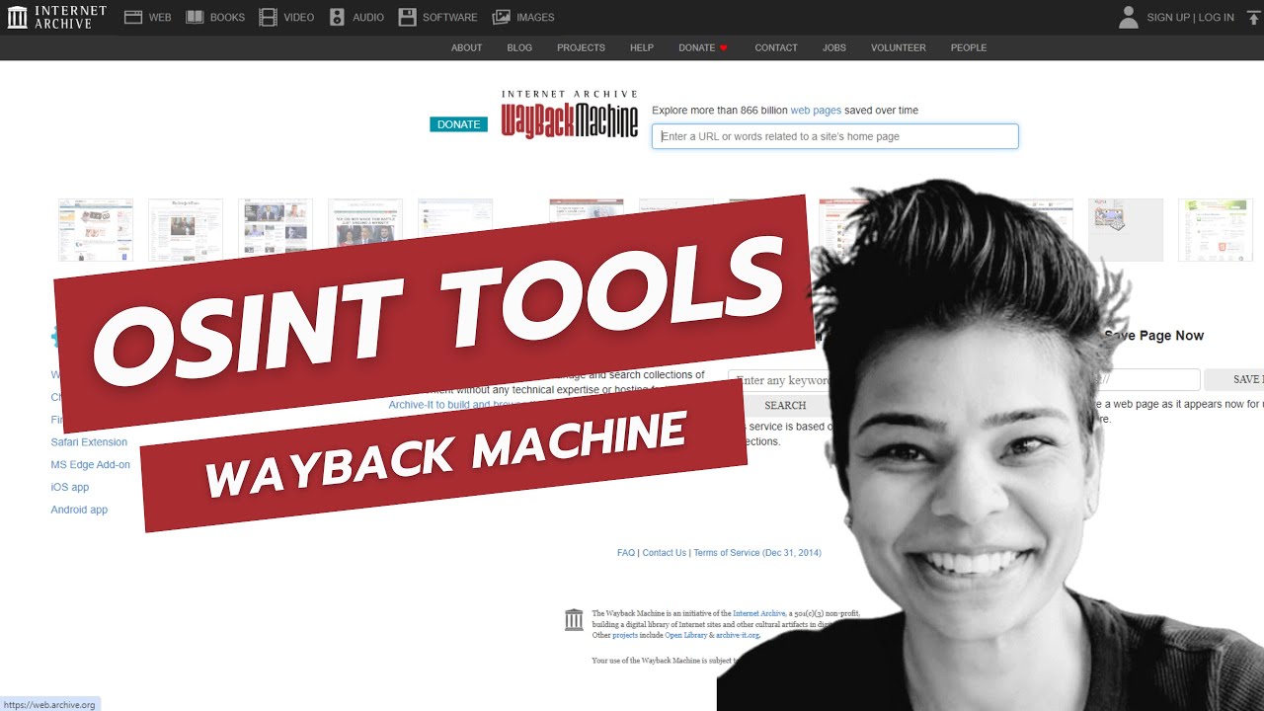Click the Save Page Now heading
Image resolution: width=1264 pixels, height=711 pixels.
click(x=1153, y=336)
